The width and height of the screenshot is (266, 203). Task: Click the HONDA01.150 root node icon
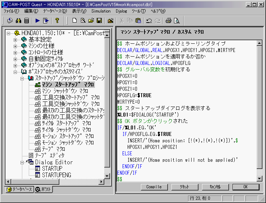point(17,33)
